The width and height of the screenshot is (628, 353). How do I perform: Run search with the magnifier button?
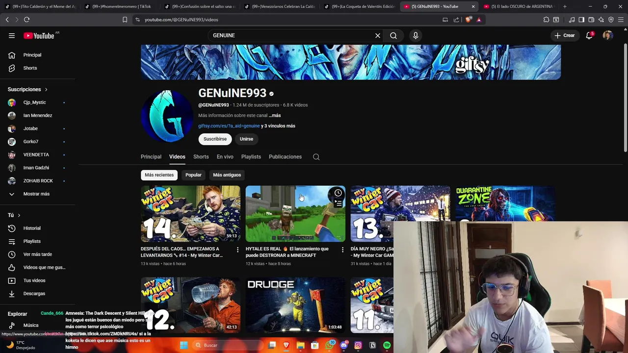coord(393,35)
